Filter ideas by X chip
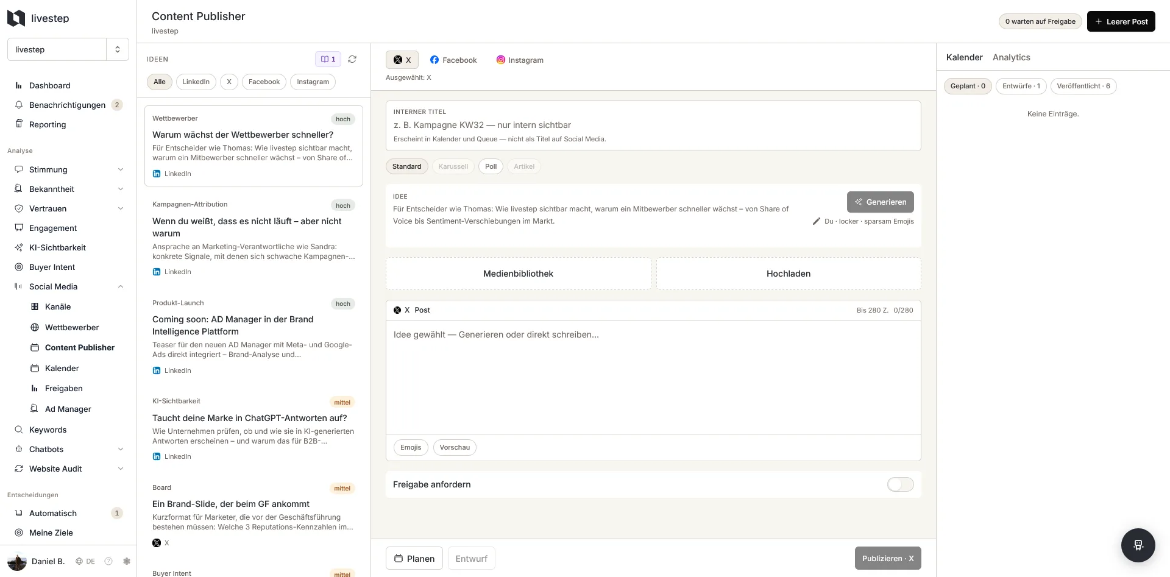Image resolution: width=1170 pixels, height=577 pixels. (x=229, y=82)
